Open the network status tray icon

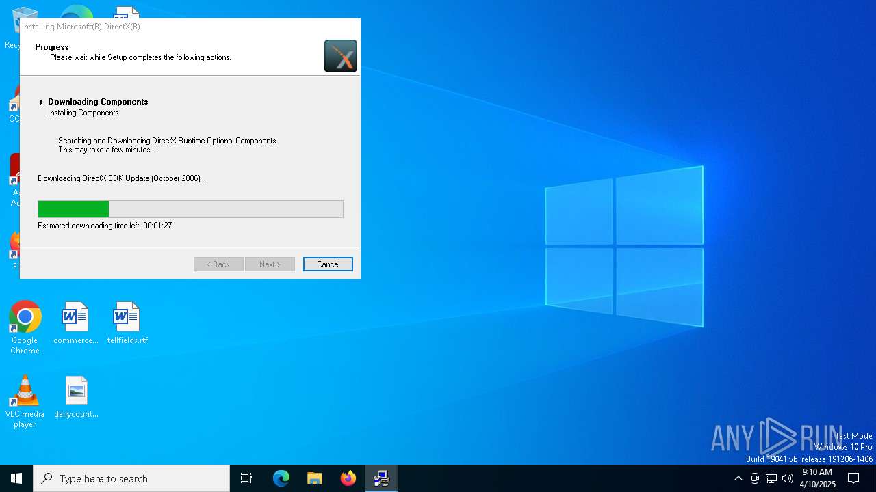click(x=771, y=478)
